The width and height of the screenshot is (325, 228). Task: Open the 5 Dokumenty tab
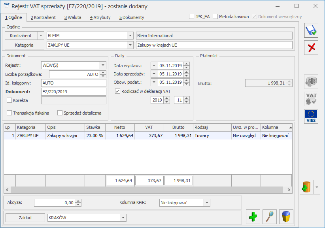click(x=132, y=17)
